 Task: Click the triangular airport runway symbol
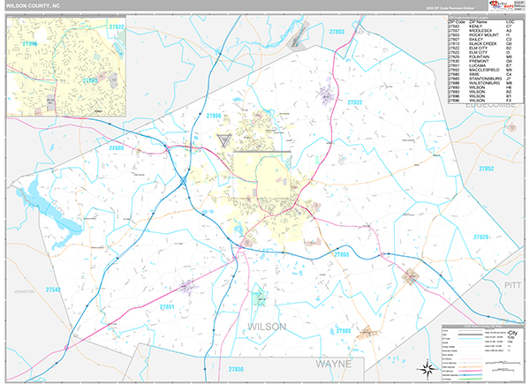pyautogui.click(x=223, y=140)
